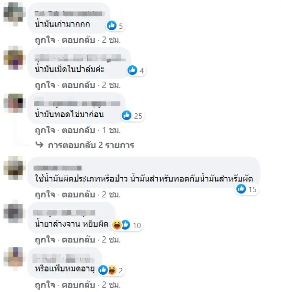The height and width of the screenshot is (292, 281).
Task: Click the thumbs-up icon with count 25
Action: 127,115
